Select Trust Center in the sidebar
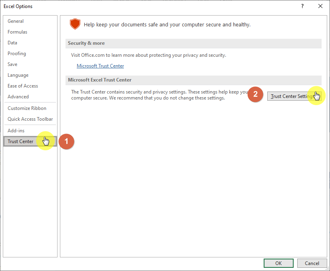 tap(30, 141)
